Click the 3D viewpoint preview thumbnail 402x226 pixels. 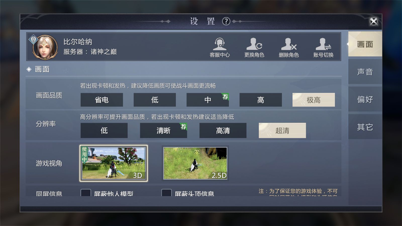click(113, 163)
